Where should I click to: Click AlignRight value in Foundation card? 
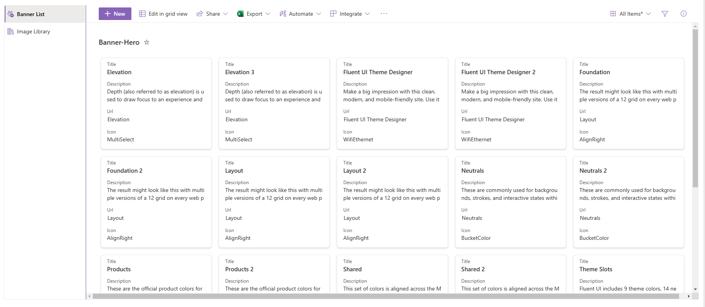point(592,139)
